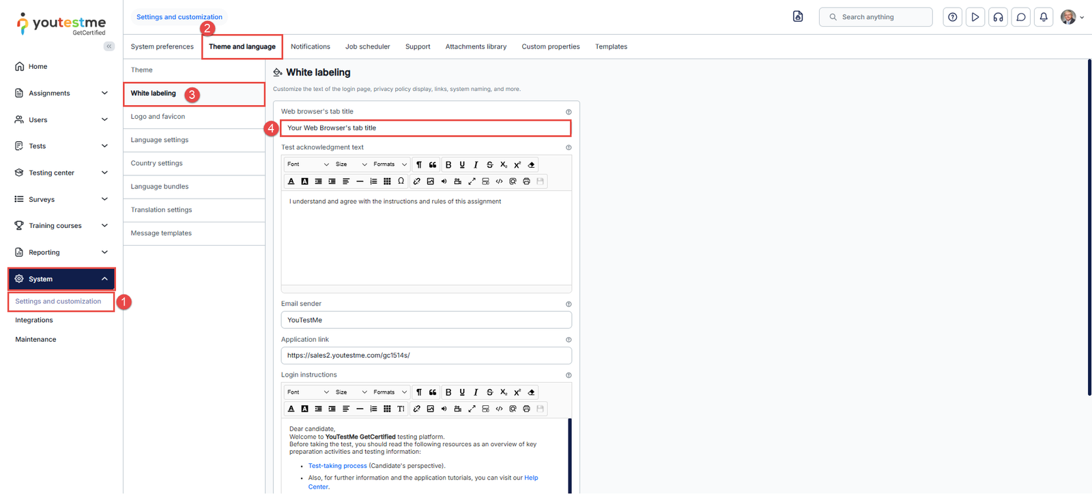Screen dimensions: 1092x494
Task: Insert special character in Test acknowledgment text editor
Action: [x=401, y=181]
